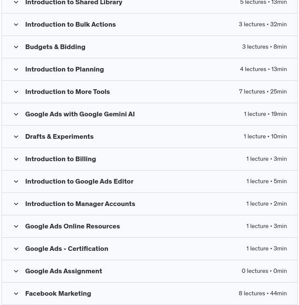
Task: Click chevron beside Budgets & Bidding
Action: click(16, 47)
